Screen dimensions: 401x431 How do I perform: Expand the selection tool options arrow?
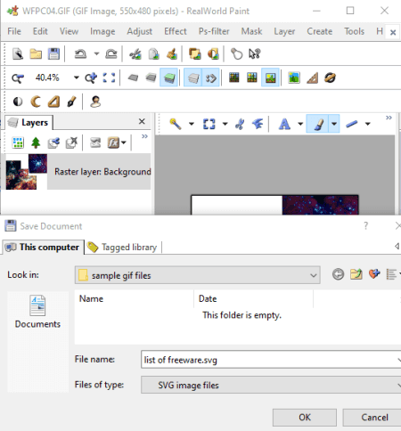point(225,124)
